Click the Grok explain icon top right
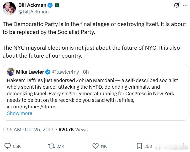Screen dimensions: 190x152 [x=177, y=5]
